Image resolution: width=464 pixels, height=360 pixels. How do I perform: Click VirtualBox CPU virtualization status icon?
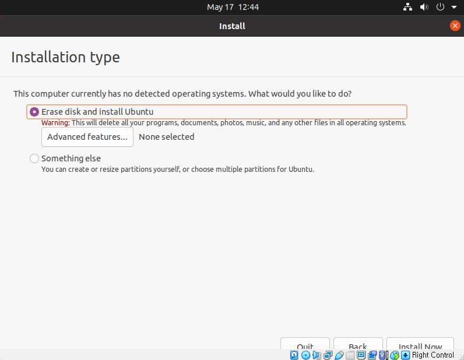coord(383,355)
